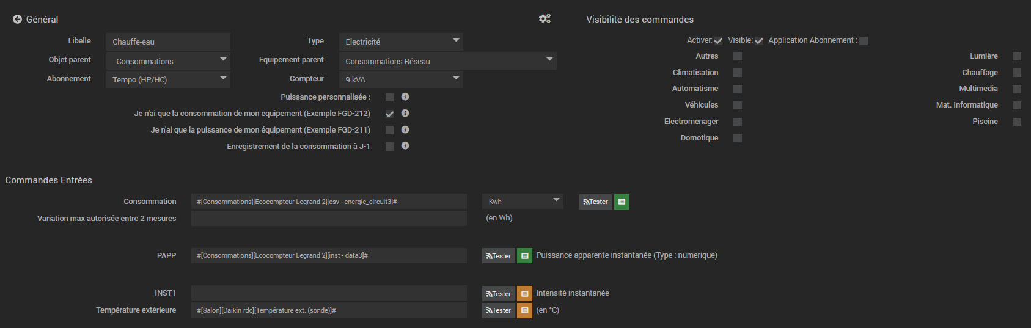The height and width of the screenshot is (328, 1031).
Task: Click the Libelle field containing Chauffe-eau
Action: coord(168,42)
